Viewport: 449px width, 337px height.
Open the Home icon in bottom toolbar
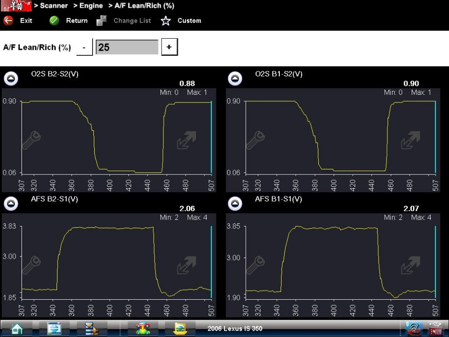(x=16, y=328)
